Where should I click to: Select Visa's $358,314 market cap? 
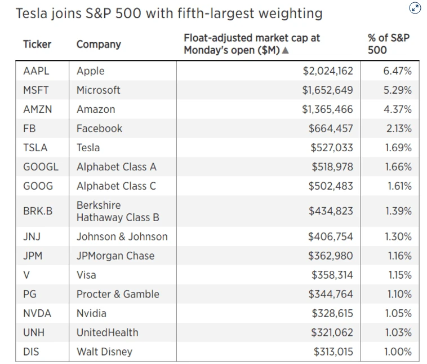click(332, 275)
